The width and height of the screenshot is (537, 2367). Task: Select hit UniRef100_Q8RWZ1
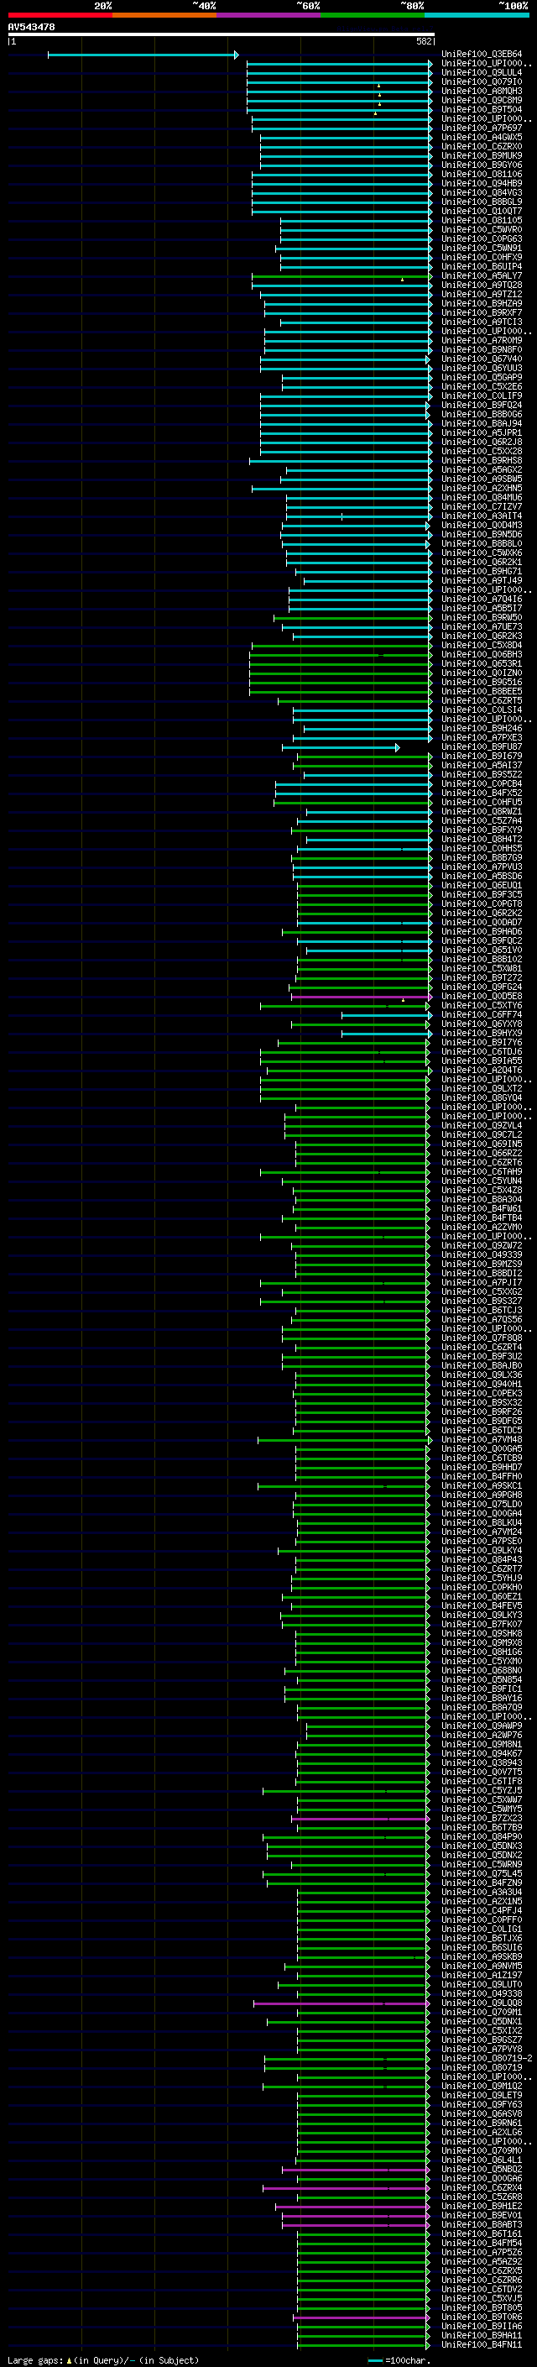pyautogui.click(x=482, y=811)
